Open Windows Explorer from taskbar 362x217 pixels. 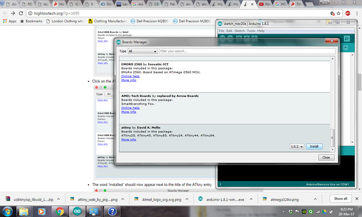24,212
